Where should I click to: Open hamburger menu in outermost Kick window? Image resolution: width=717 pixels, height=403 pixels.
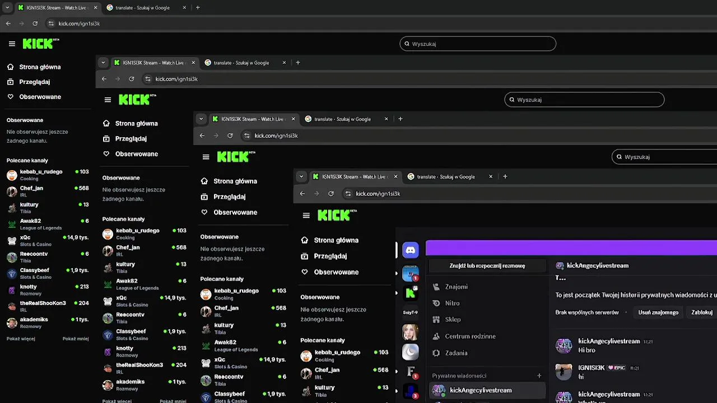tap(12, 44)
